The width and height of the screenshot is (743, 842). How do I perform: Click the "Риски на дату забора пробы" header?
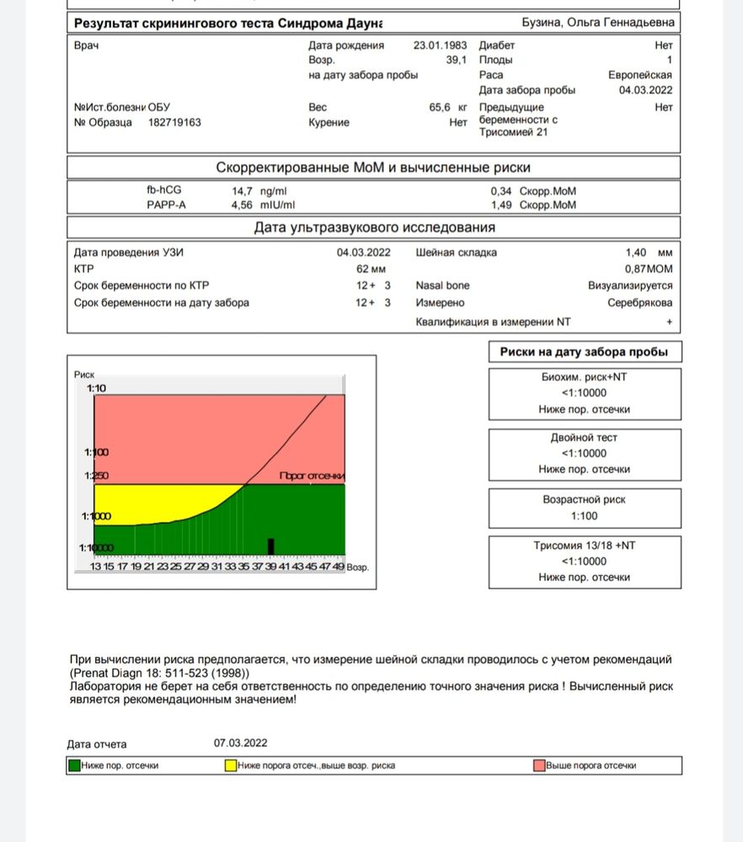pos(584,352)
